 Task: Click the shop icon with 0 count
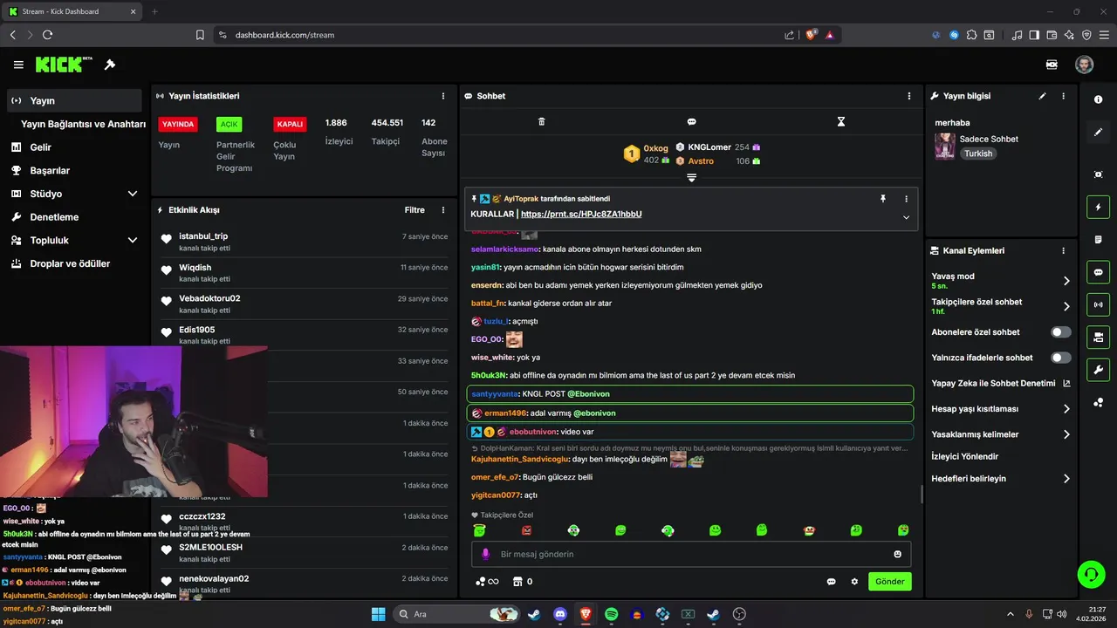click(x=523, y=582)
